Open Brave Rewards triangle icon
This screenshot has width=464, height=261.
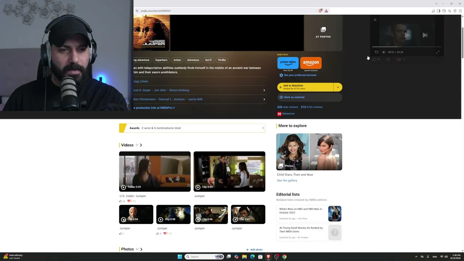[326, 11]
